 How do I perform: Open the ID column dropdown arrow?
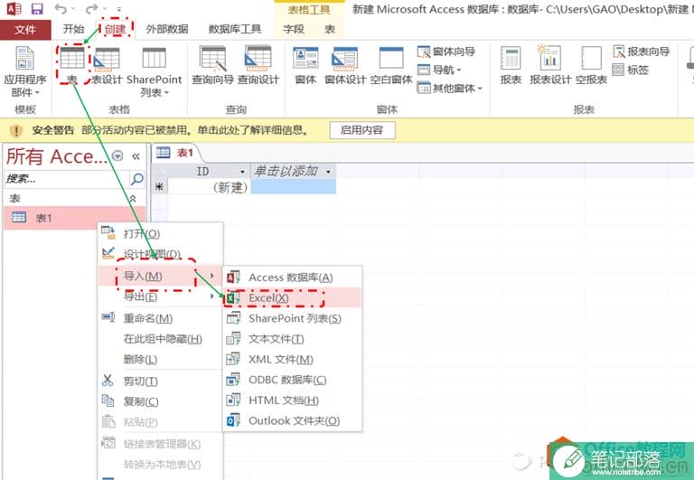[x=242, y=172]
